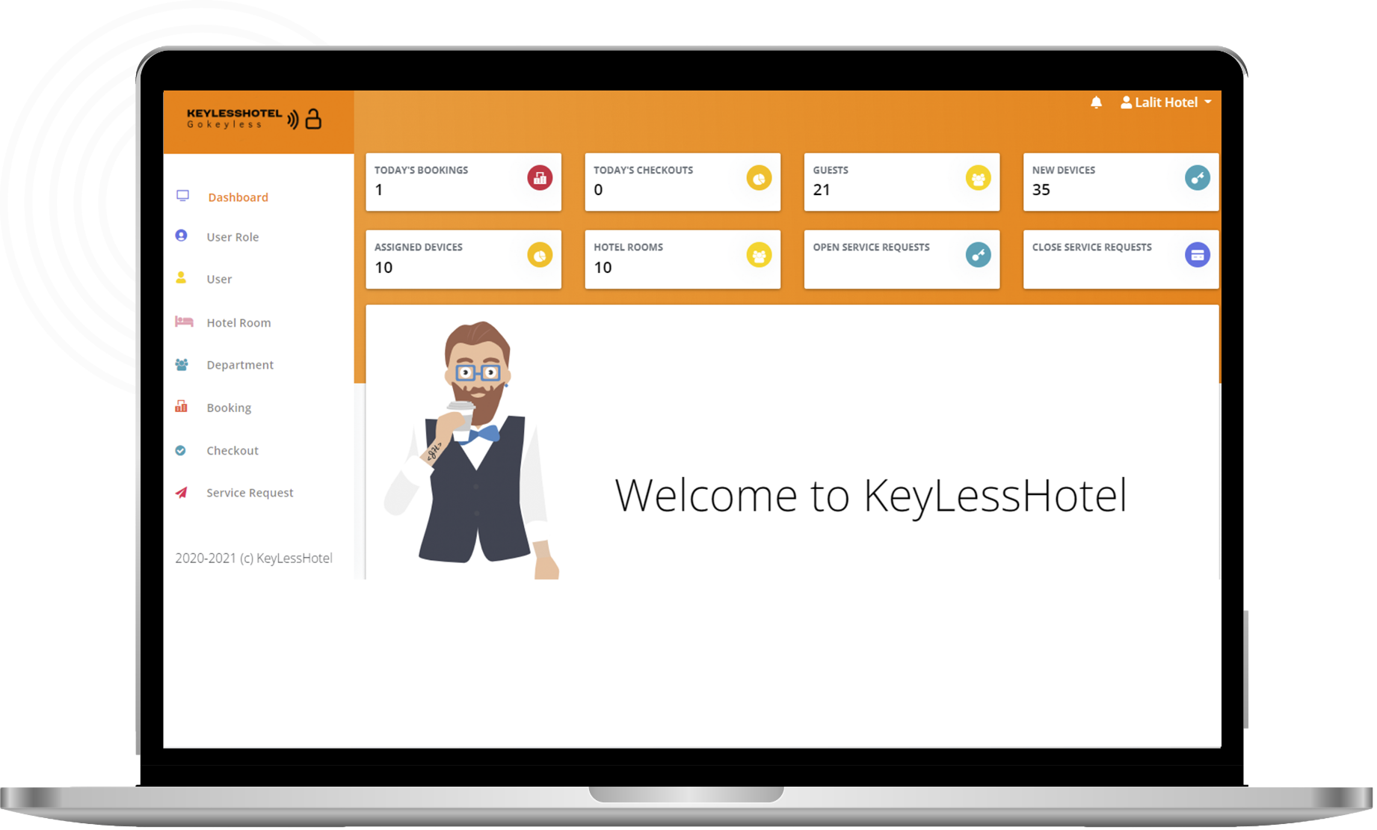Click the Today's Bookings red circle icon
The height and width of the screenshot is (830, 1377).
point(540,179)
